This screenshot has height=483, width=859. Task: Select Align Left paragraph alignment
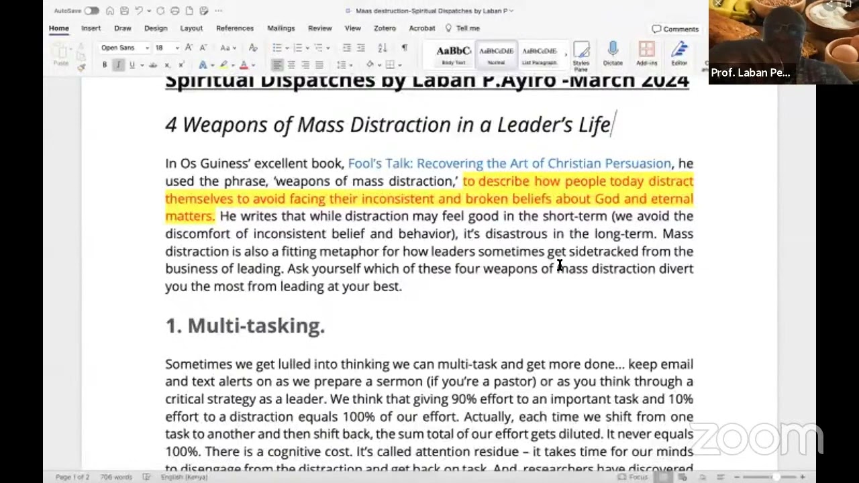click(x=277, y=65)
